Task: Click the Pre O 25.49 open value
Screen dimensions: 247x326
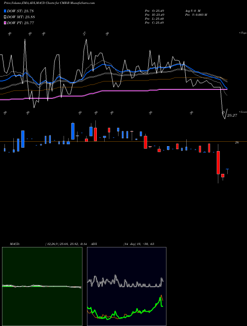Action: [x=154, y=10]
